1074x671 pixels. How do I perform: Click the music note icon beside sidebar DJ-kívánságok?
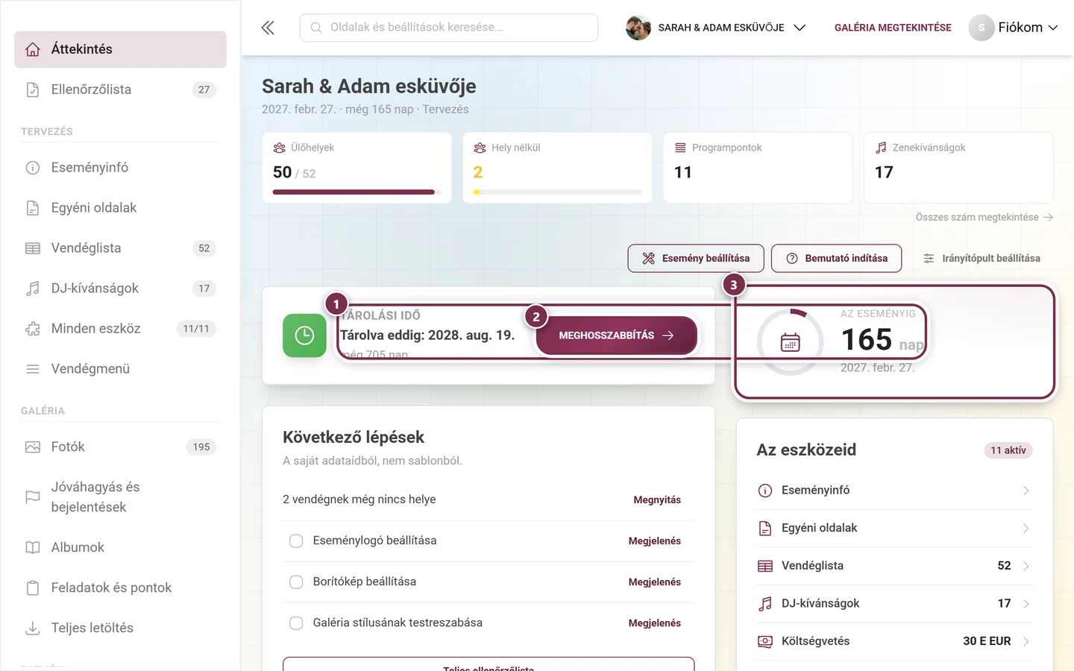[x=33, y=289]
